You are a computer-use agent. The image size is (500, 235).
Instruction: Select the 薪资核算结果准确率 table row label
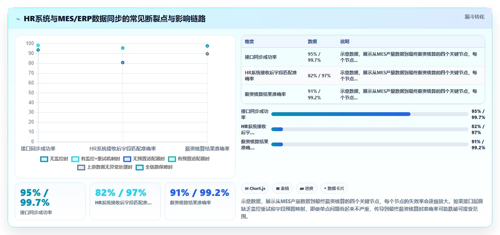pos(265,94)
